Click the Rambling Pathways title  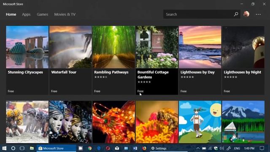111,72
